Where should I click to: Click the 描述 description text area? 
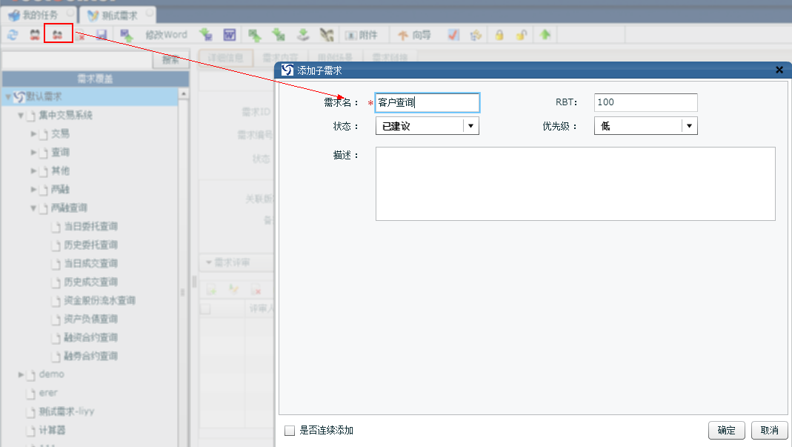[x=575, y=184]
